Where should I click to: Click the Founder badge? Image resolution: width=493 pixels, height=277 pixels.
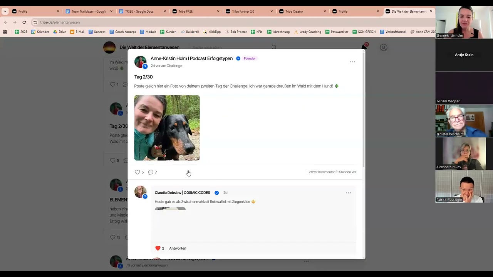(250, 58)
